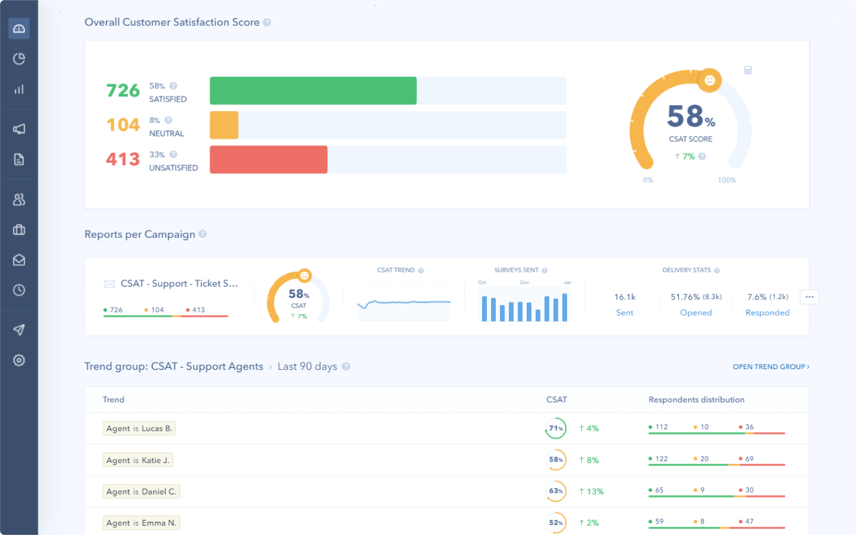Image resolution: width=856 pixels, height=535 pixels.
Task: Click the green Satisfied progress bar
Action: click(313, 90)
